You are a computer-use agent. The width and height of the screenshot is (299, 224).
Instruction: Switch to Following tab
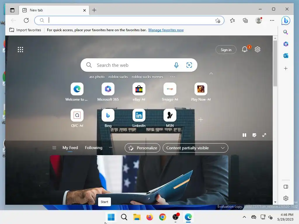94,148
